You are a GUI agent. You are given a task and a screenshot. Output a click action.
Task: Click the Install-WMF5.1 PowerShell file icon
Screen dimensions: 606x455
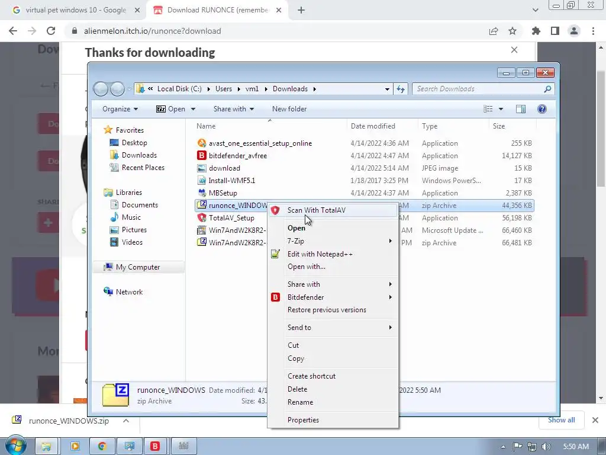[202, 180]
